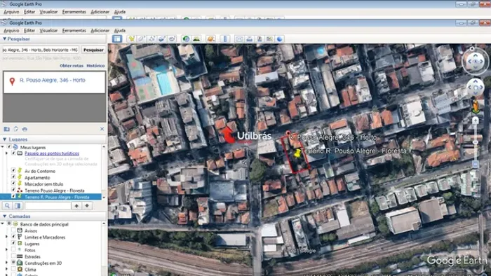Viewport: 491px width, 276px height.
Task: Click the copy icon under search results
Action: pos(15,129)
